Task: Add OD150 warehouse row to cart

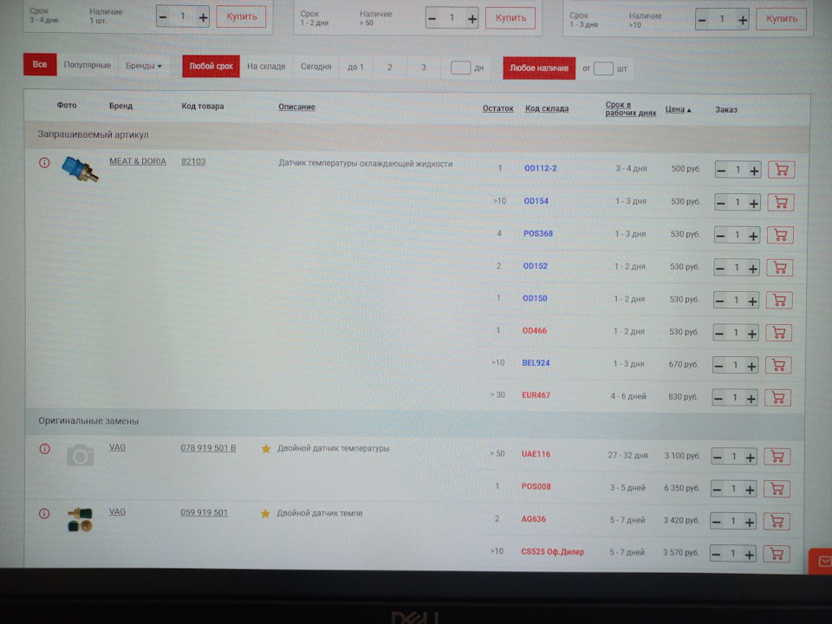Action: [779, 301]
